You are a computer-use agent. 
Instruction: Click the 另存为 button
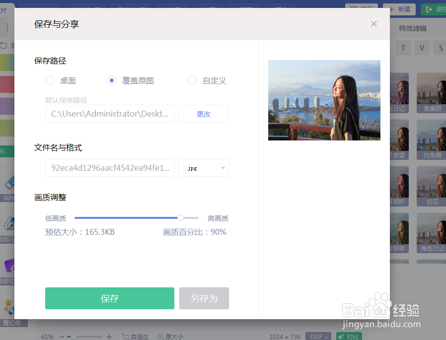pyautogui.click(x=204, y=298)
